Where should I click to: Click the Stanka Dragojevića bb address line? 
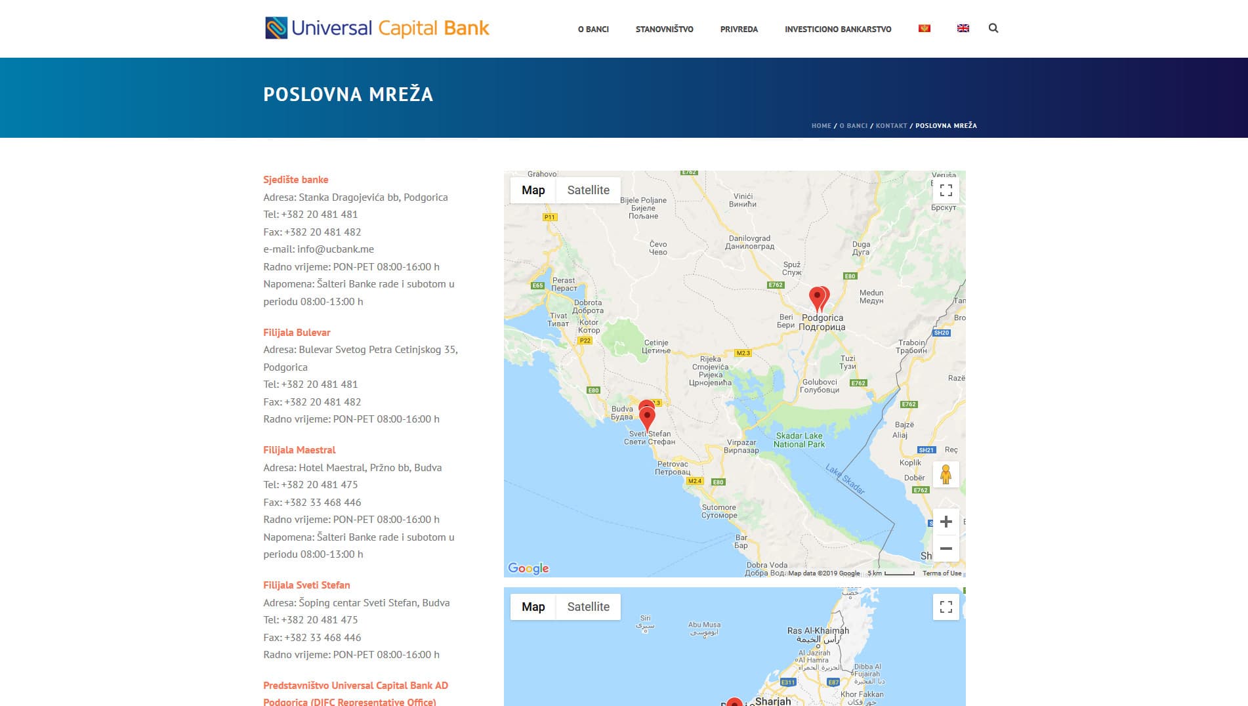[356, 197]
